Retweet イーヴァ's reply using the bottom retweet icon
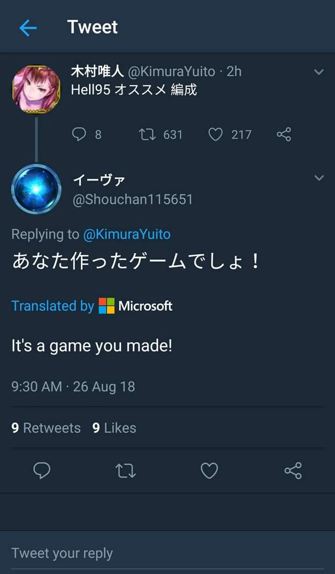 [126, 471]
